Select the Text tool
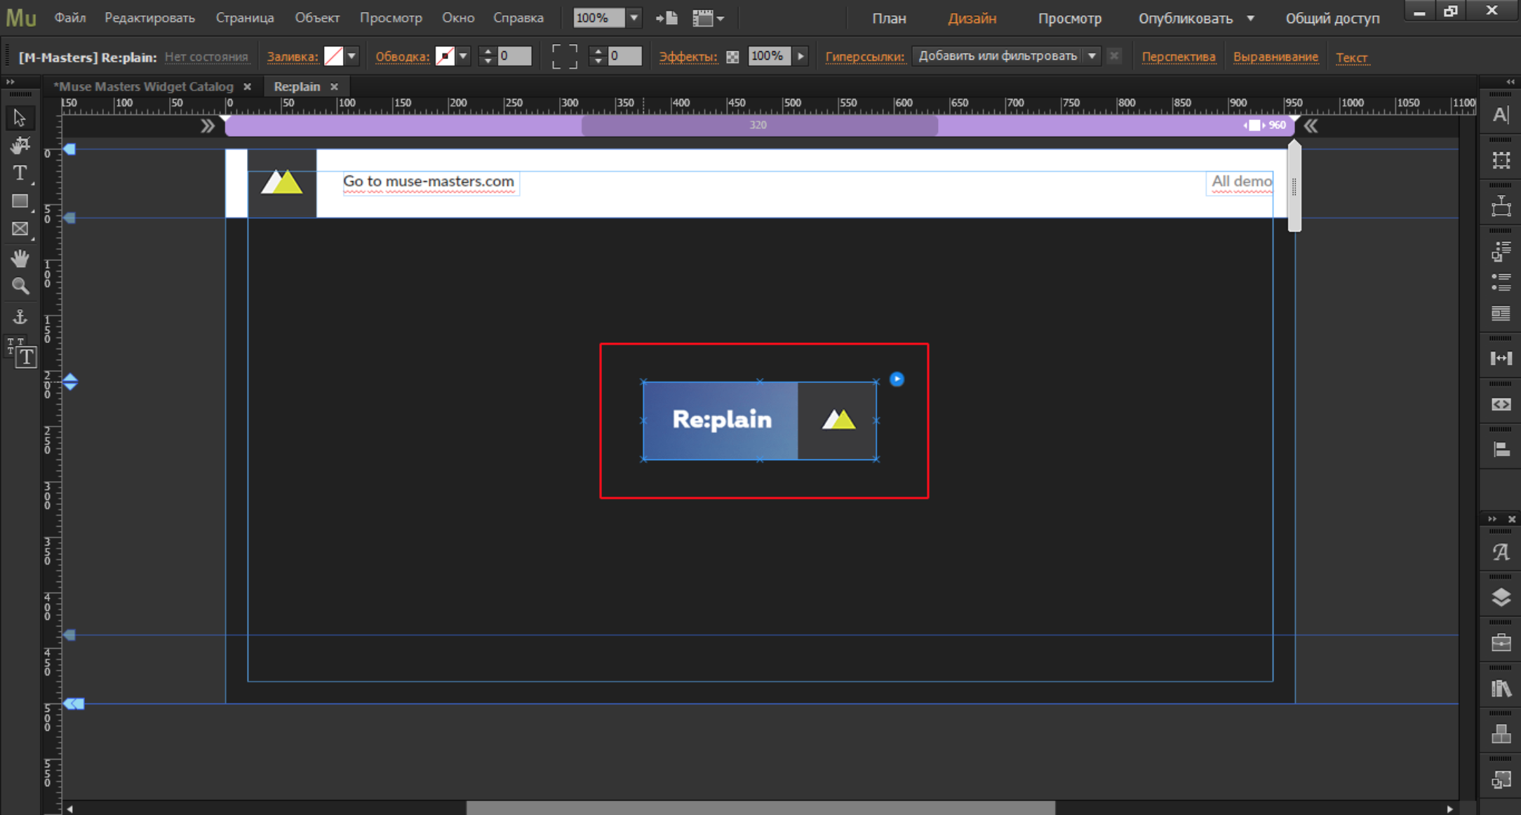 point(20,173)
